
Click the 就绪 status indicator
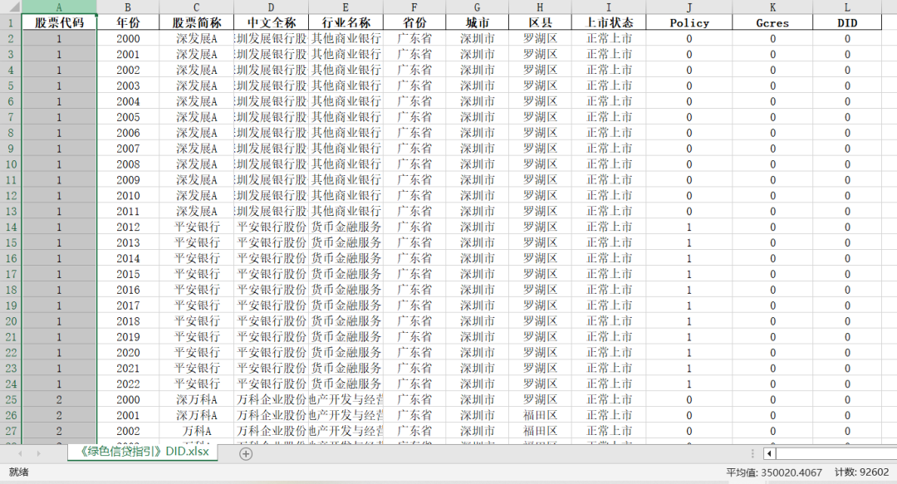tap(18, 472)
